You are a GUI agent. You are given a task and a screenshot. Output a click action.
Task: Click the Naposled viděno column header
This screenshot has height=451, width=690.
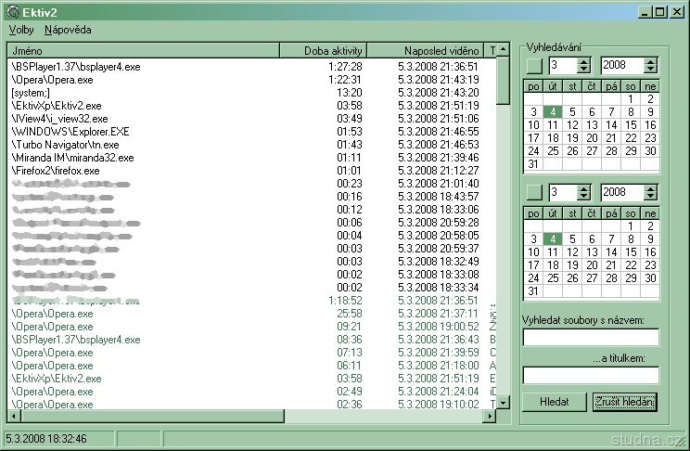428,50
